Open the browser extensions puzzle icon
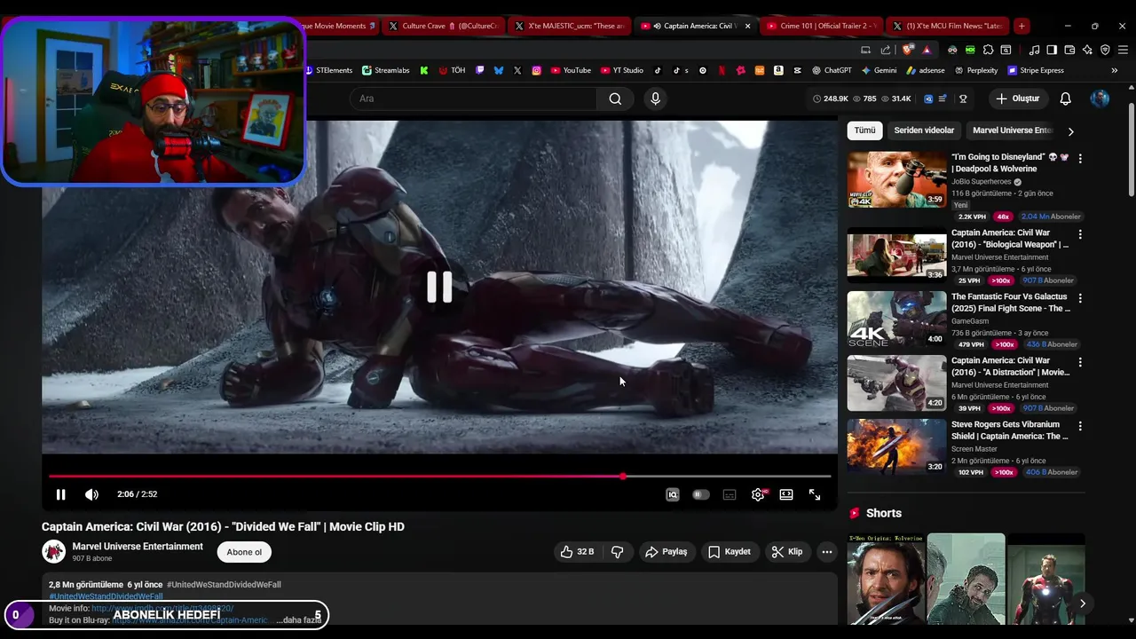Image resolution: width=1136 pixels, height=639 pixels. (988, 50)
